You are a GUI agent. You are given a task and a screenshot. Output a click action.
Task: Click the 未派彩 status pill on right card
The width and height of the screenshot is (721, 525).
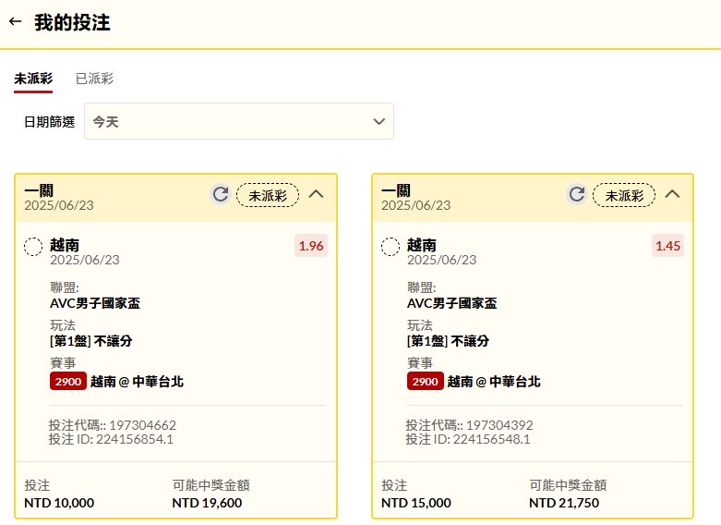(624, 195)
